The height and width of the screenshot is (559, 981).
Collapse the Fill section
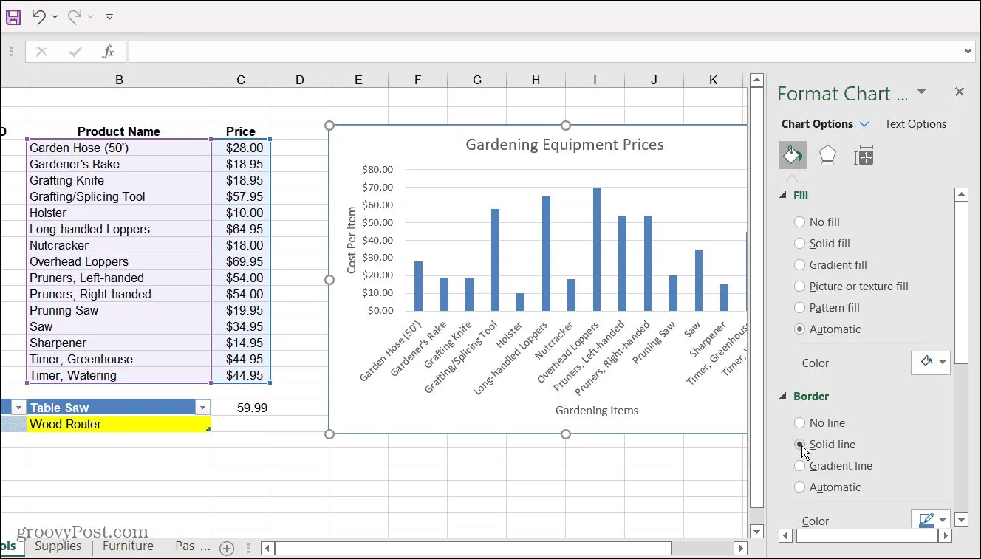click(784, 196)
